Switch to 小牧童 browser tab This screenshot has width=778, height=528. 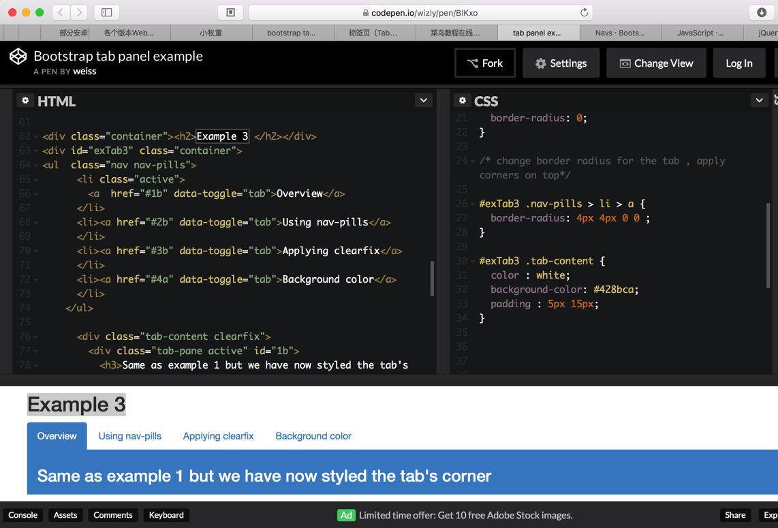[x=211, y=33]
